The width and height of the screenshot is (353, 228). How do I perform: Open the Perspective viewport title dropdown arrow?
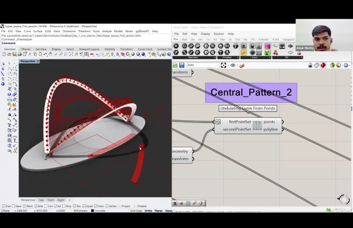click(38, 61)
